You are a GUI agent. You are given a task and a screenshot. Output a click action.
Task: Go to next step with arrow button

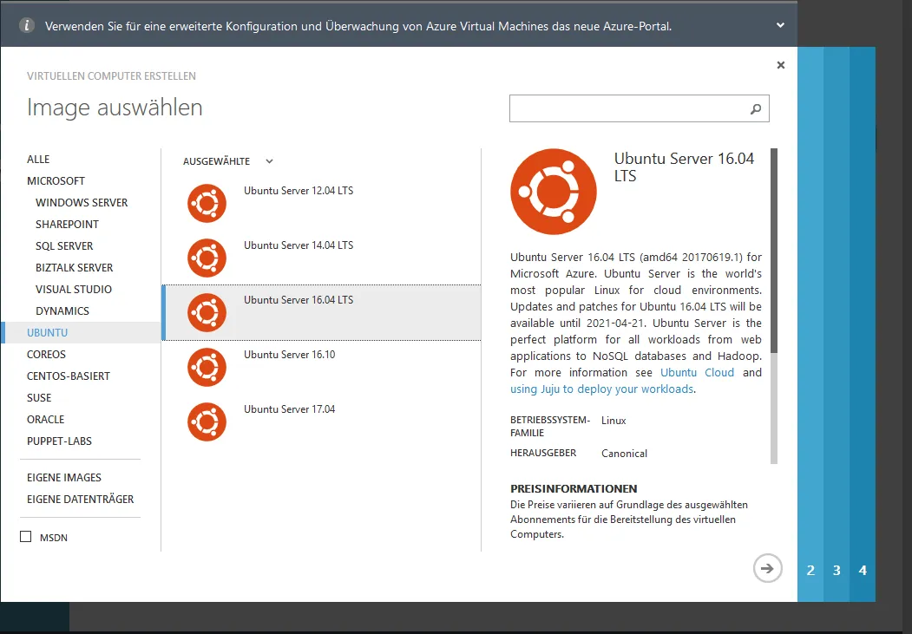pos(767,568)
